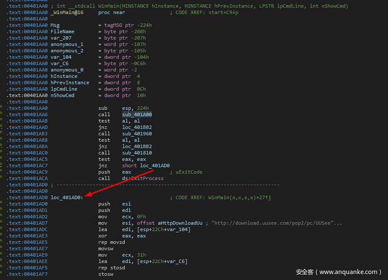Viewport: 388px width, 280px height.
Task: Select the nShowCmd argument name
Action: tap(62, 95)
